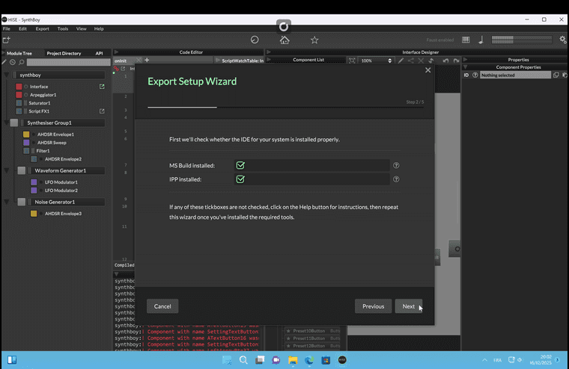
Task: Click the star favorites icon
Action: pos(314,40)
